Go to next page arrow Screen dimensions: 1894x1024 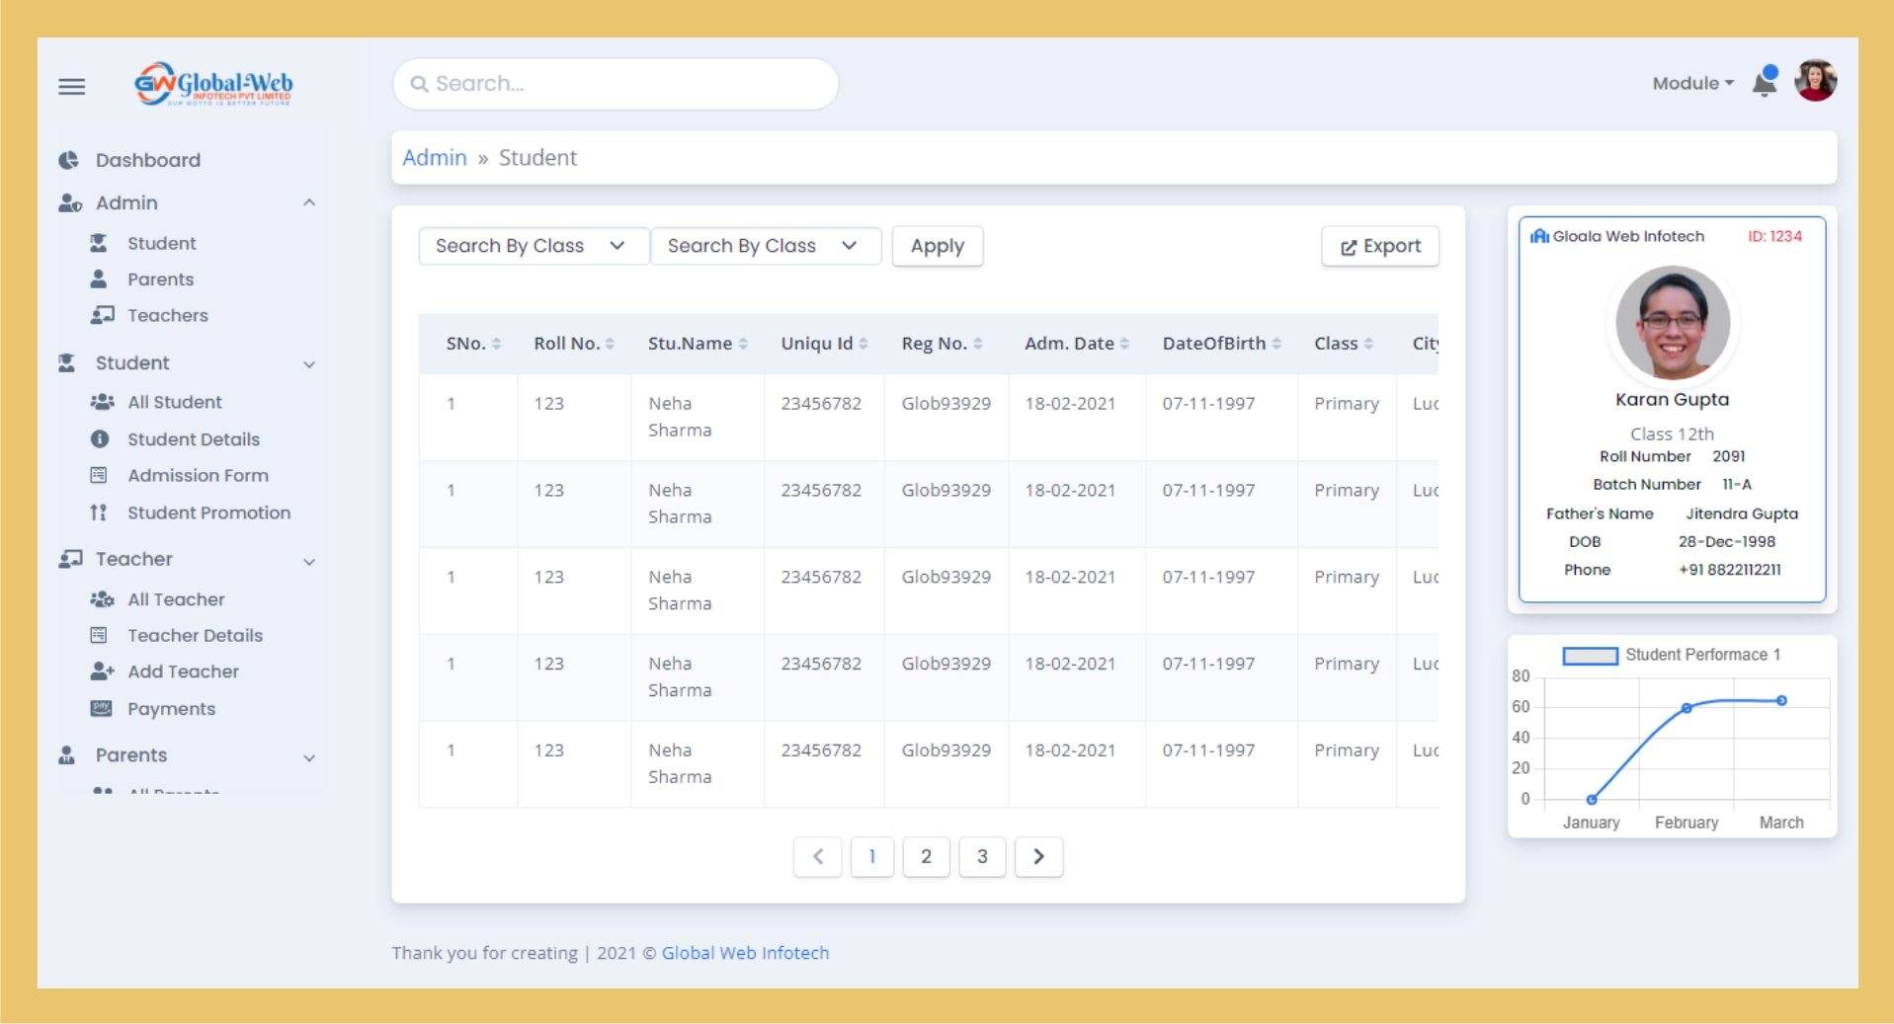click(1038, 856)
